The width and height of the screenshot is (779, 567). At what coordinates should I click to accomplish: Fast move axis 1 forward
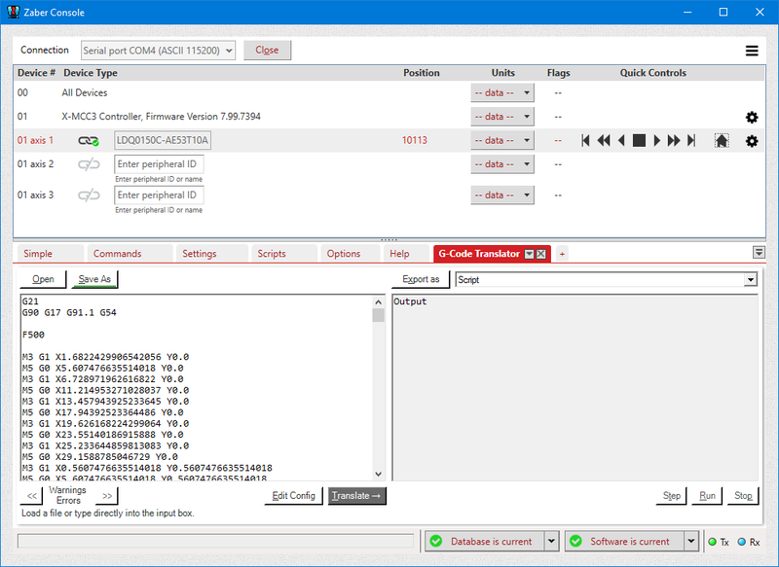(674, 141)
